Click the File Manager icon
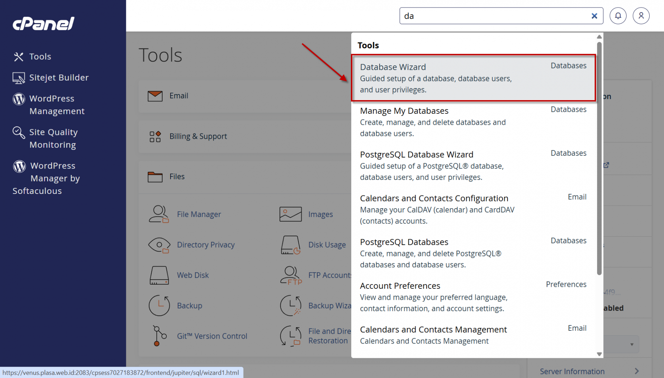The image size is (664, 378). point(159,214)
